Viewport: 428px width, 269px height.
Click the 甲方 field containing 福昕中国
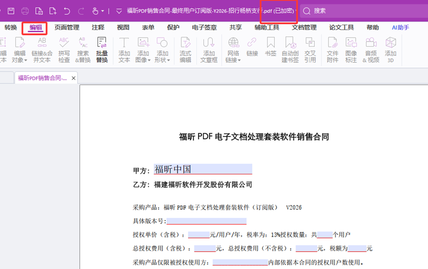point(202,169)
